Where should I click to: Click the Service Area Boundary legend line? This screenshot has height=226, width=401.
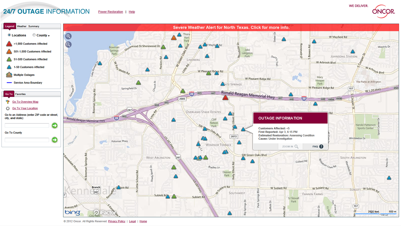click(9, 83)
